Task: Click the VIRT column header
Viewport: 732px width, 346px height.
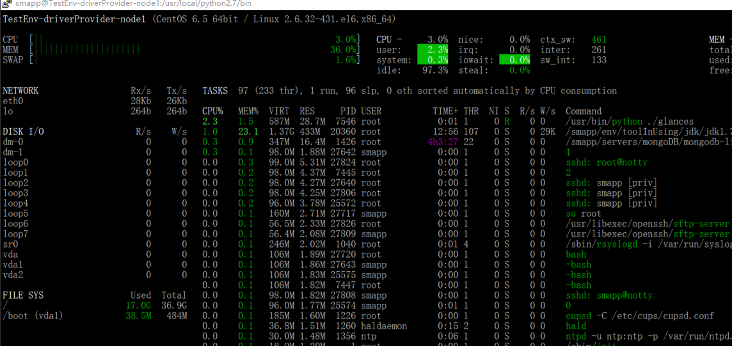Action: [x=279, y=111]
